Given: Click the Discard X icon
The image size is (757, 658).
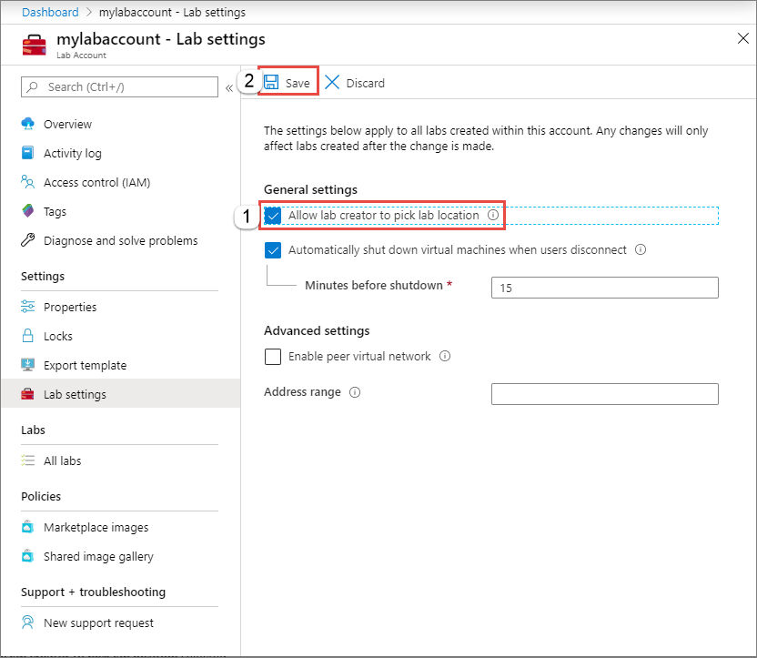Looking at the screenshot, I should 332,82.
